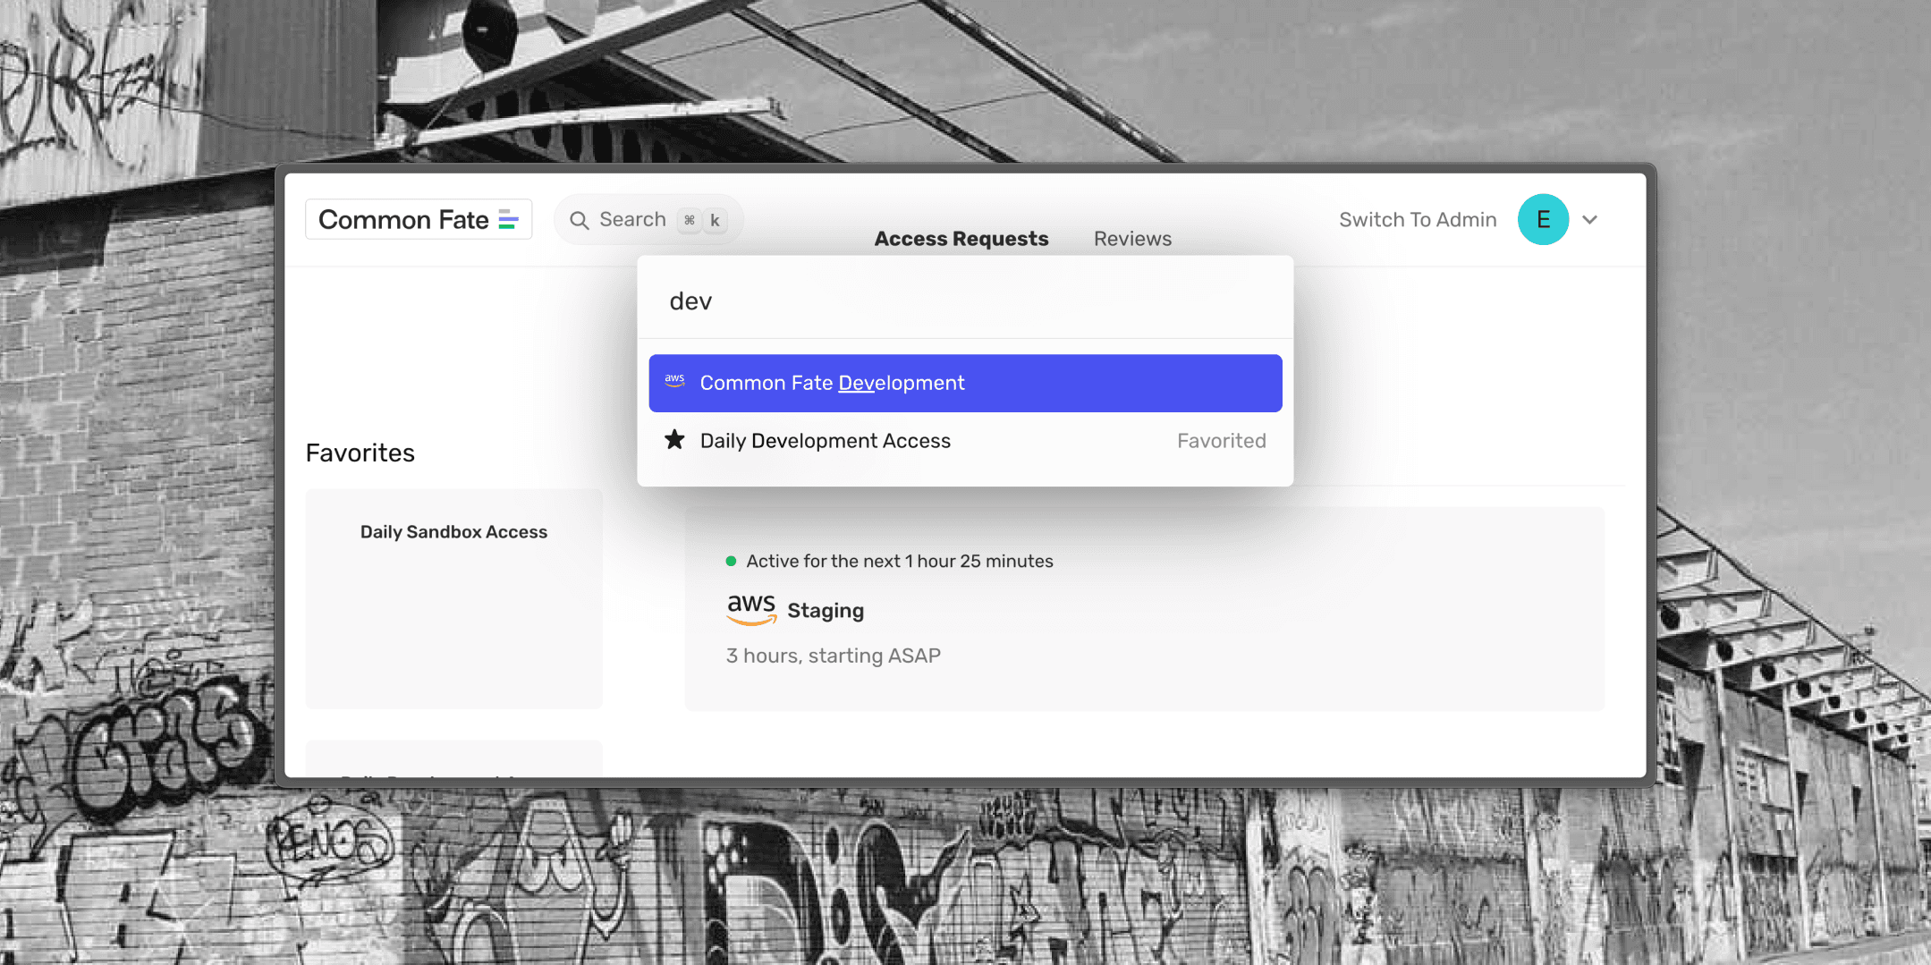The image size is (1931, 965).
Task: Expand the account dropdown chevron
Action: coord(1589,220)
